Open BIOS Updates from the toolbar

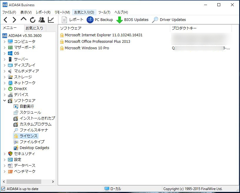(x=132, y=20)
